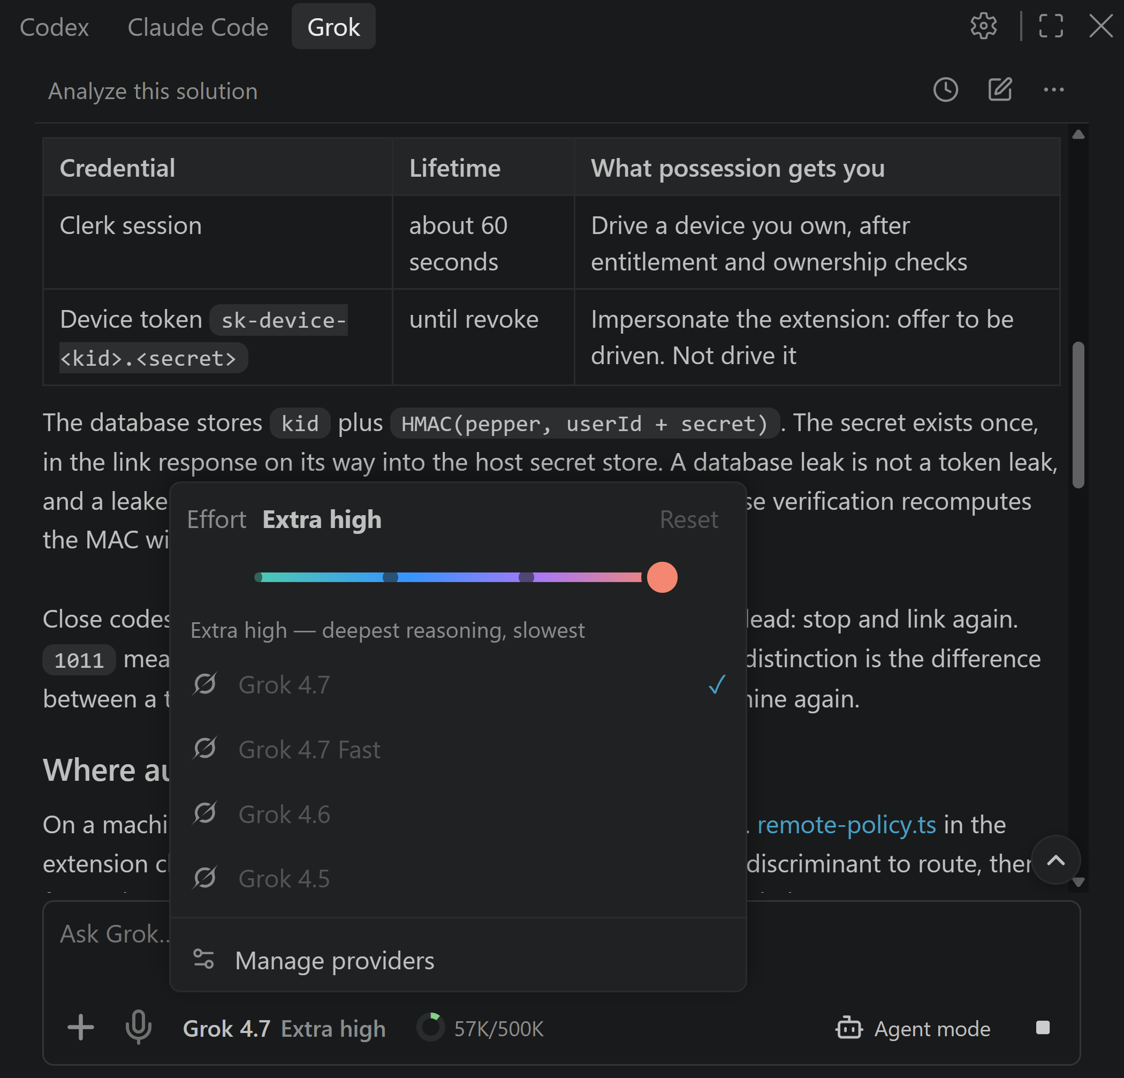The width and height of the screenshot is (1124, 1078).
Task: Open the Grok 4.7 Extra high model dropdown
Action: 284,1029
